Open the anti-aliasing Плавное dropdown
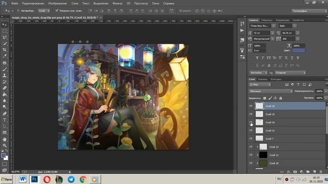 click(x=290, y=73)
